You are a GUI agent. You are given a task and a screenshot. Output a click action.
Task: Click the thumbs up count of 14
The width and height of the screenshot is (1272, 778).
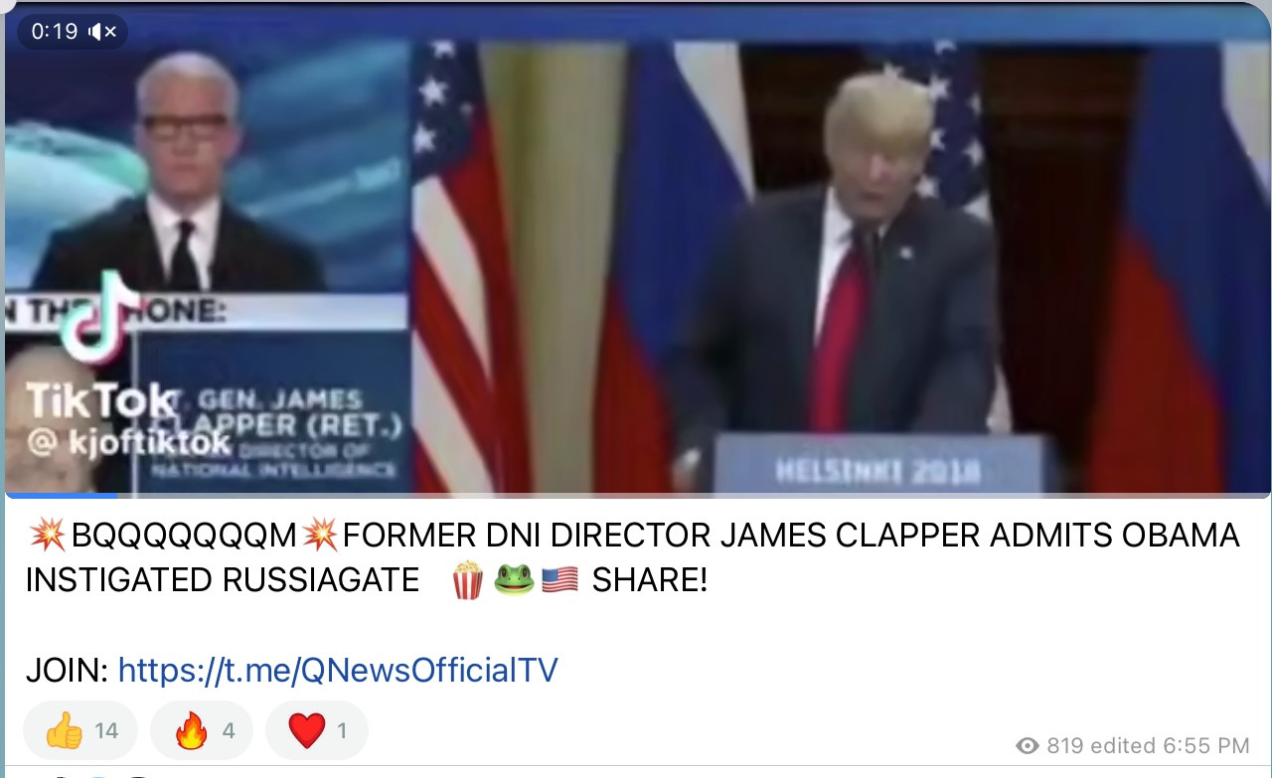[x=106, y=731]
